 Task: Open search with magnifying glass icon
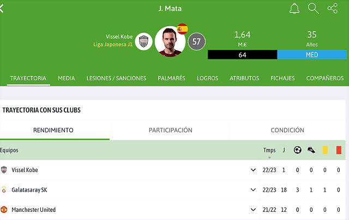313,9
